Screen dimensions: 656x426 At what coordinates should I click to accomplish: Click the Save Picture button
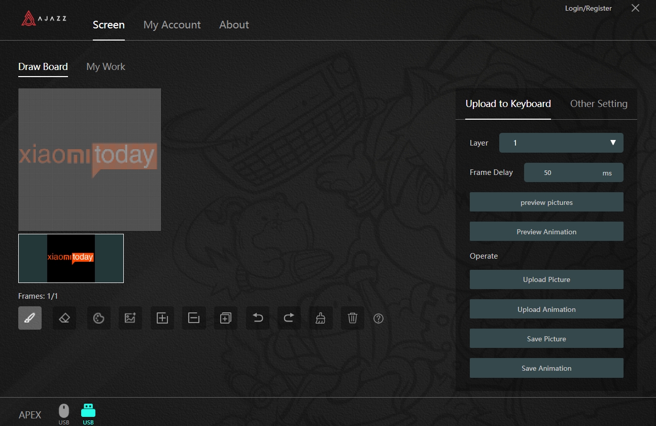click(x=546, y=338)
